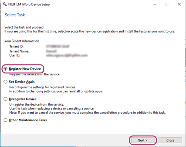The height and width of the screenshot is (147, 186).
Task: Click the blurred Tenant Name value
Action: coord(51,51)
